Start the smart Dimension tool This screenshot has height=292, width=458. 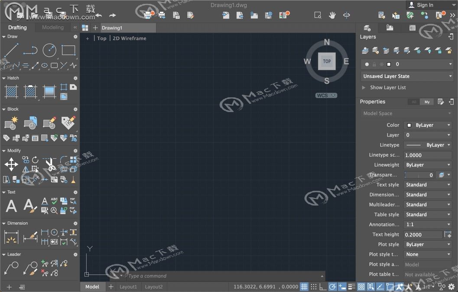coord(11,237)
